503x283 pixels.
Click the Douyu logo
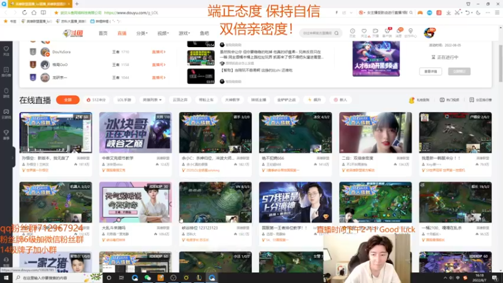point(73,33)
